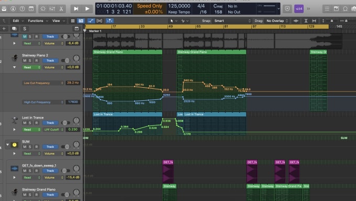Image resolution: width=356 pixels, height=201 pixels.
Task: Solo the SUM track
Action: point(30,147)
